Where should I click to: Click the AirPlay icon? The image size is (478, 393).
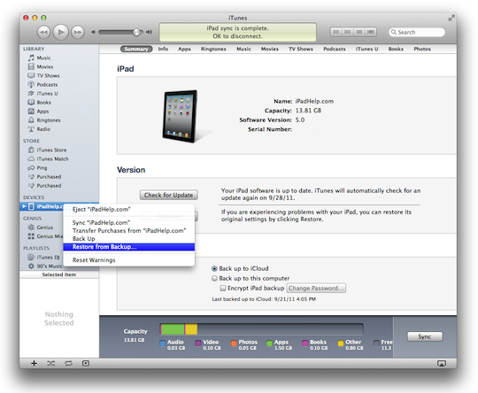click(442, 364)
